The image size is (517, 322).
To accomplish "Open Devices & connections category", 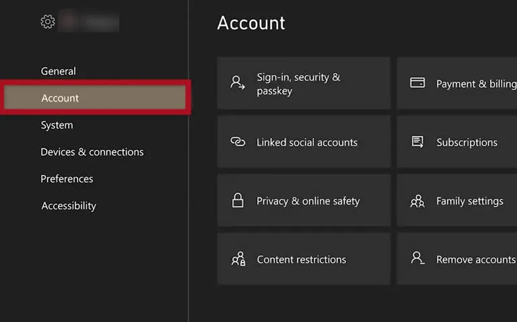I will [92, 152].
